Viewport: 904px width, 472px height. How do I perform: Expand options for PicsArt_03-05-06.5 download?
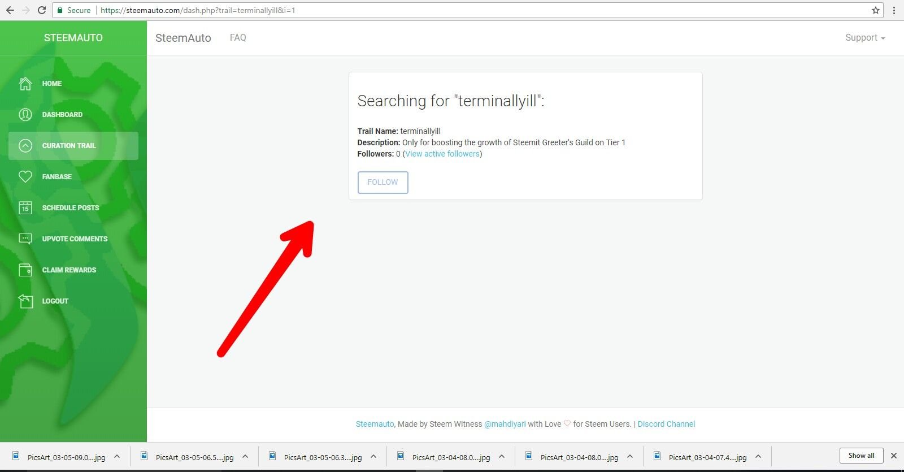pyautogui.click(x=245, y=457)
